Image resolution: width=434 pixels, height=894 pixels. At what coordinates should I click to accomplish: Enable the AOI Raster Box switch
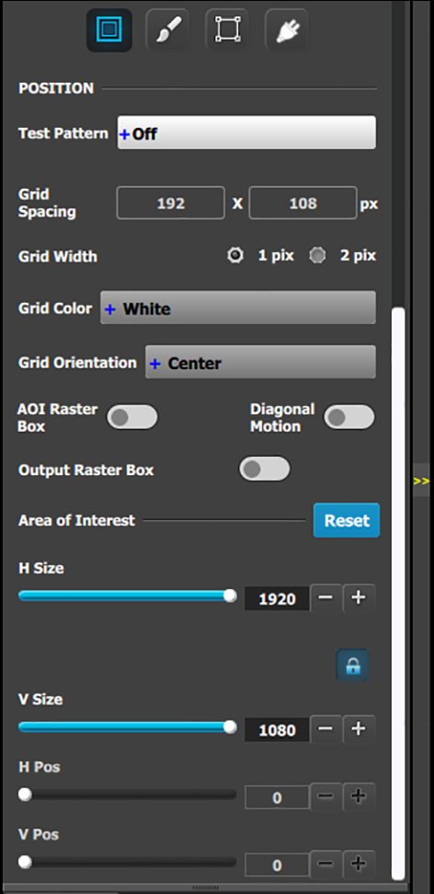click(x=132, y=417)
